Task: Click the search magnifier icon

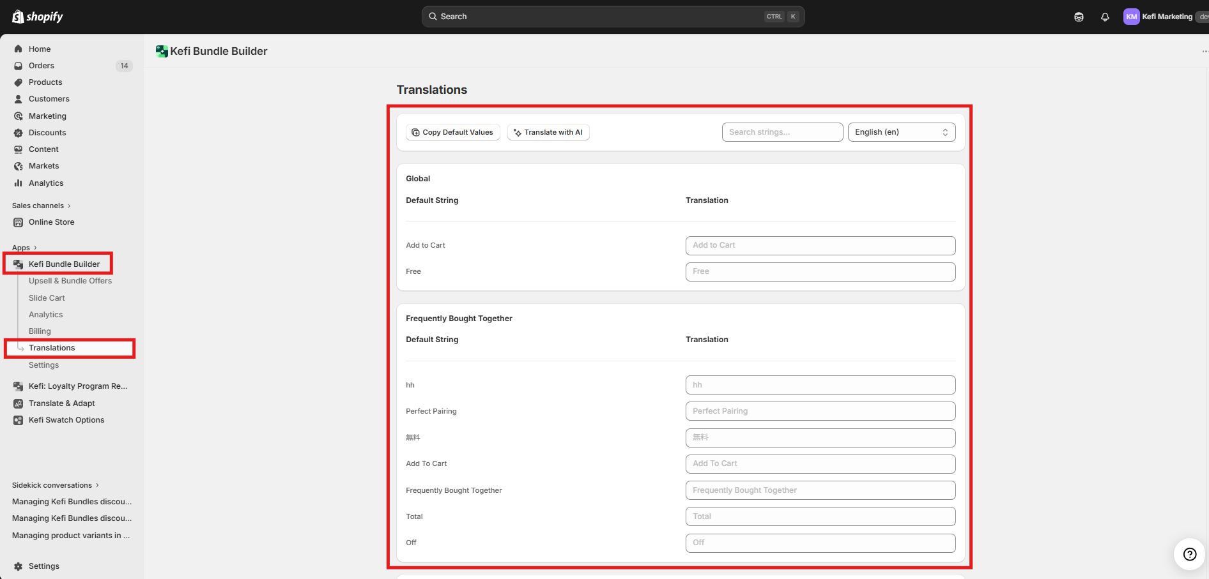Action: click(433, 17)
